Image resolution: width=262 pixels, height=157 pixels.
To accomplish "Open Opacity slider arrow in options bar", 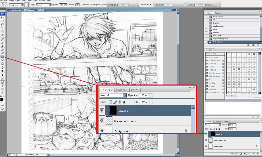I will click(x=65, y=5).
